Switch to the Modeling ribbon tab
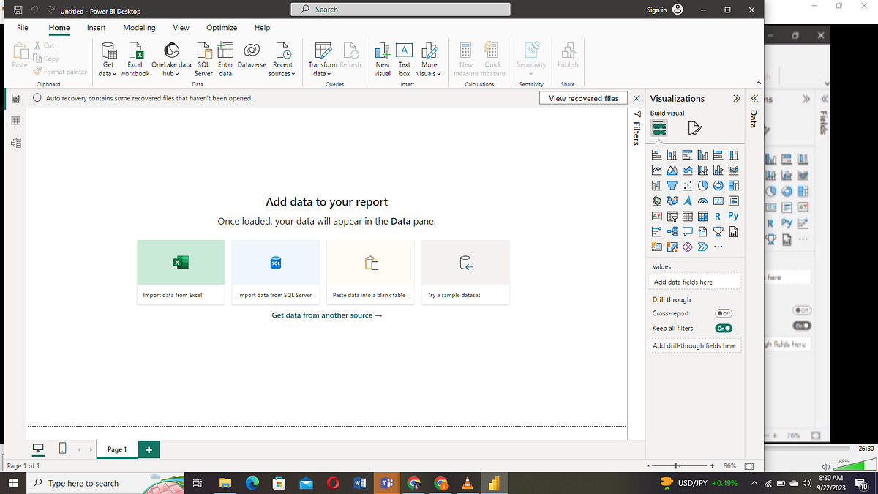The width and height of the screenshot is (878, 494). click(x=139, y=27)
